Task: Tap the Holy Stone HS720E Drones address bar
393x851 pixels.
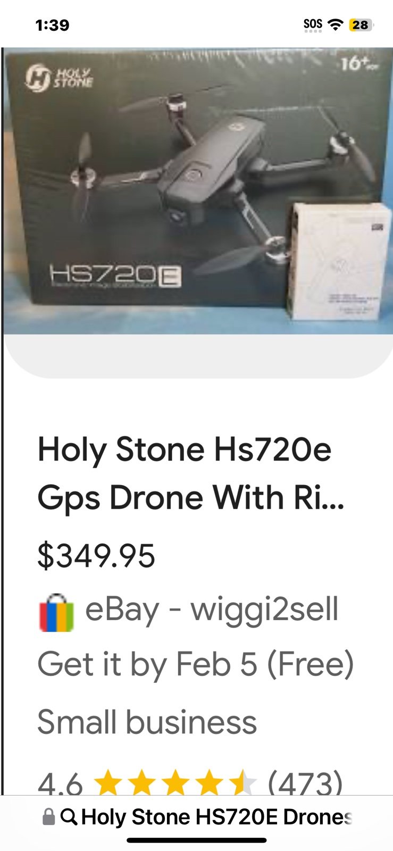Action: [197, 817]
